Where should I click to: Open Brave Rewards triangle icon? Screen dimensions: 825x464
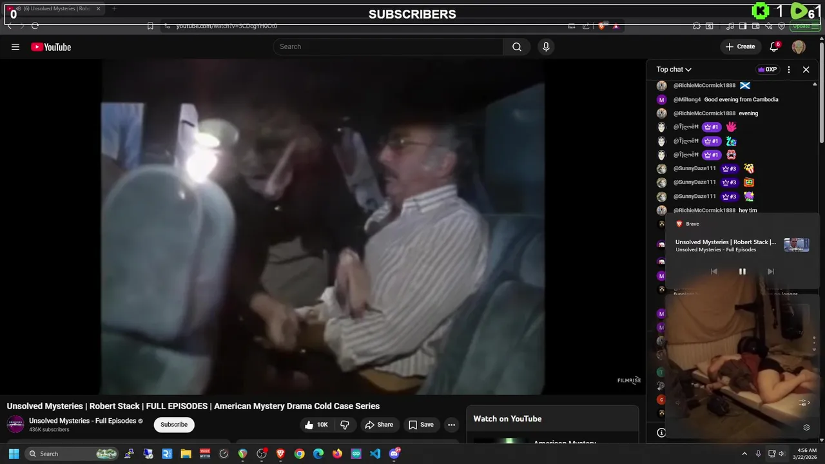tap(616, 26)
